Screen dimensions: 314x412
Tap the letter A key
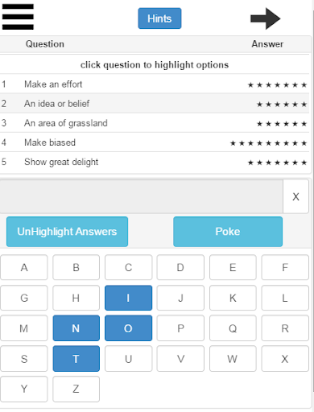[x=24, y=267]
